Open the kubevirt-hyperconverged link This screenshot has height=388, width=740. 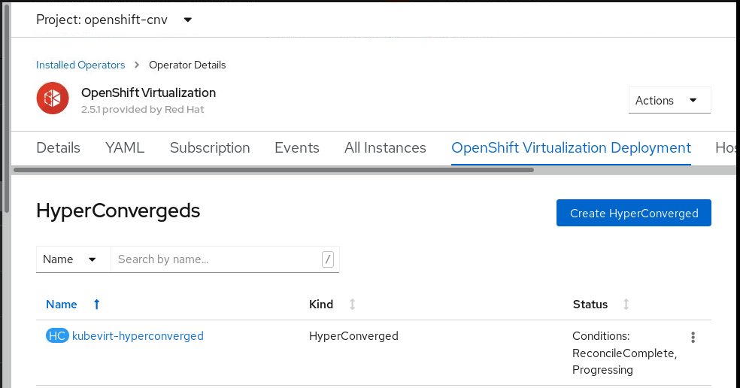point(138,336)
